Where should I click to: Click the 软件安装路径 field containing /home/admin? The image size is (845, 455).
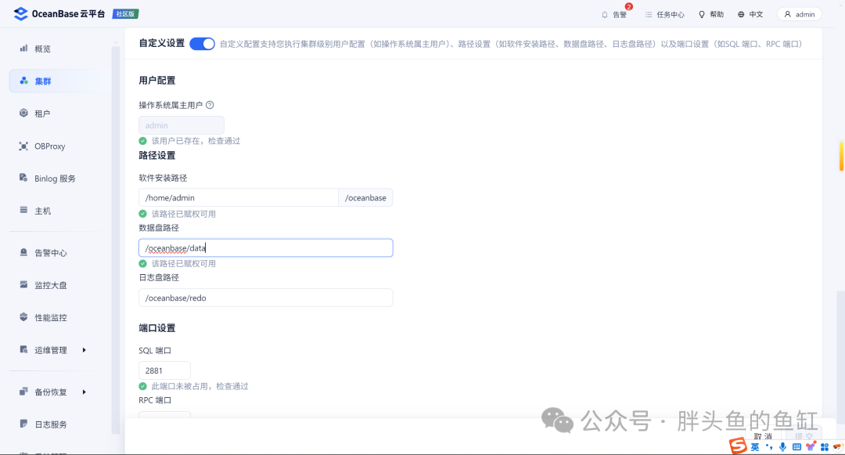click(238, 198)
